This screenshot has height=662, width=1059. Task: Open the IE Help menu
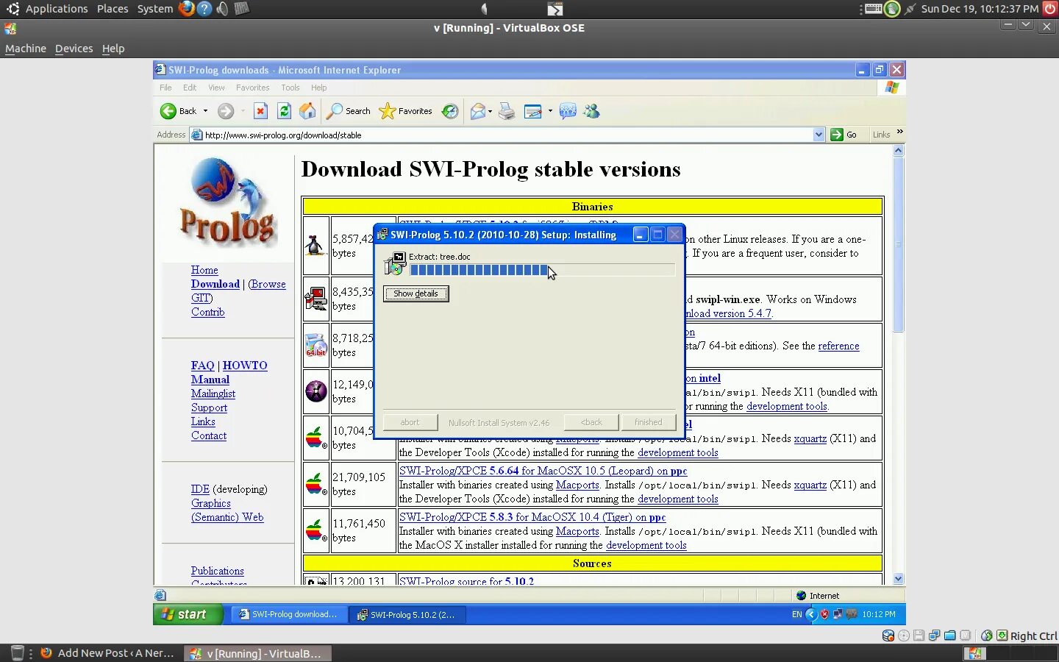coord(318,88)
